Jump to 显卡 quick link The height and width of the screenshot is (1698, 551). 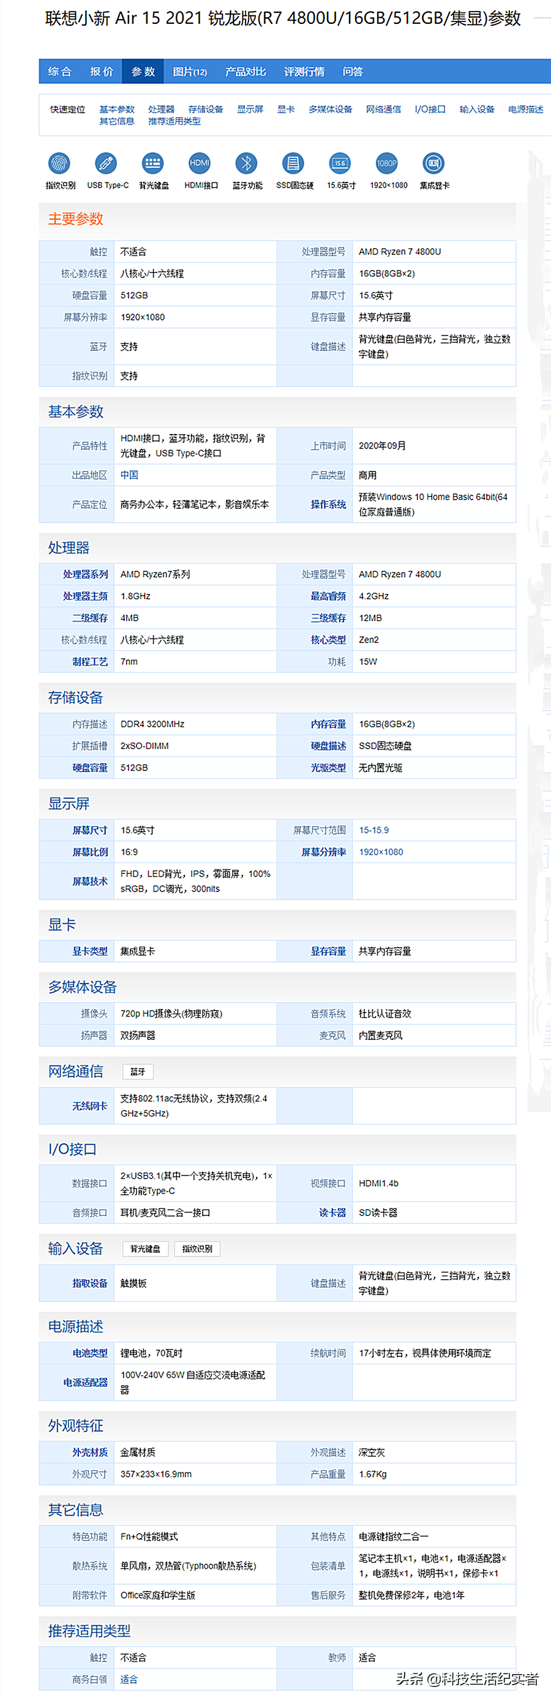coord(286,110)
